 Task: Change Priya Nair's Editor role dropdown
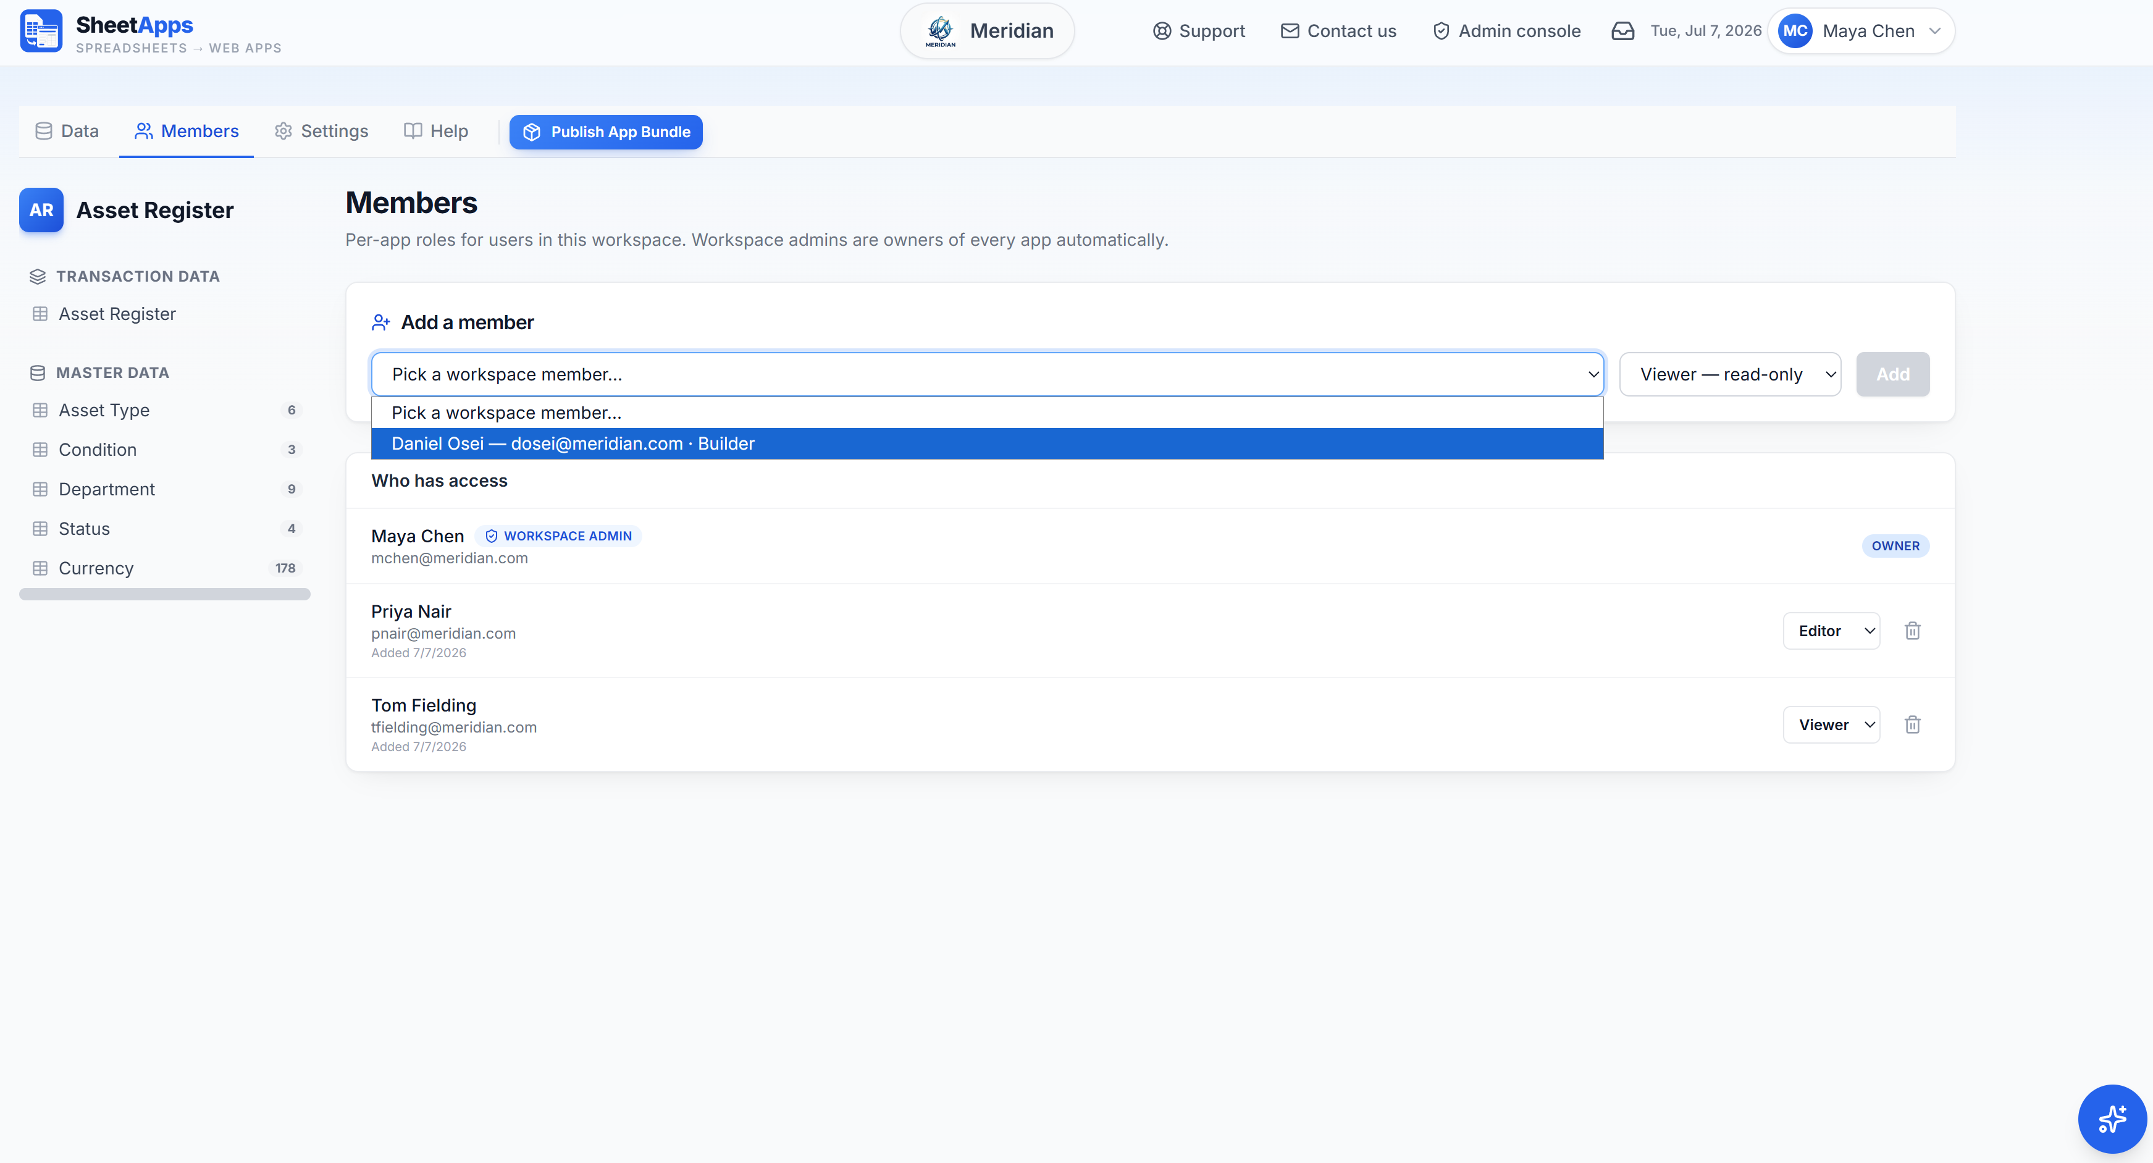(x=1831, y=631)
